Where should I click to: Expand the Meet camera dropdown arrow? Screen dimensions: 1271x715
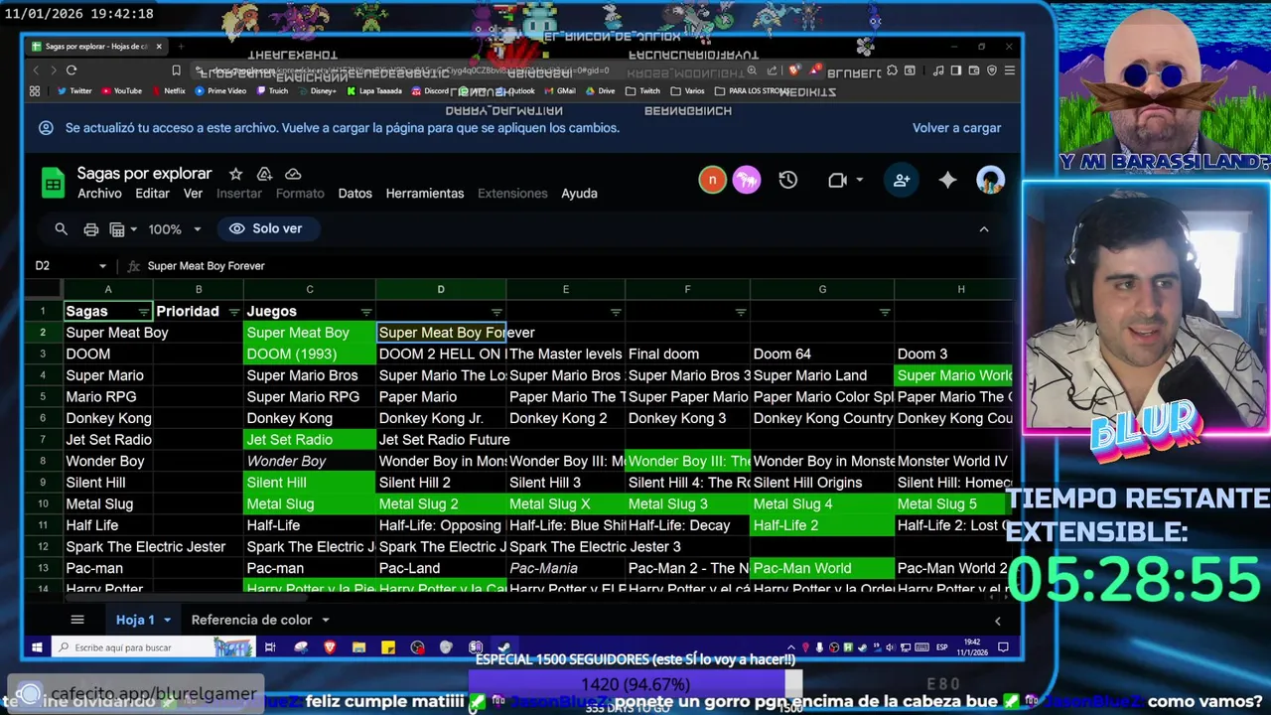860,180
